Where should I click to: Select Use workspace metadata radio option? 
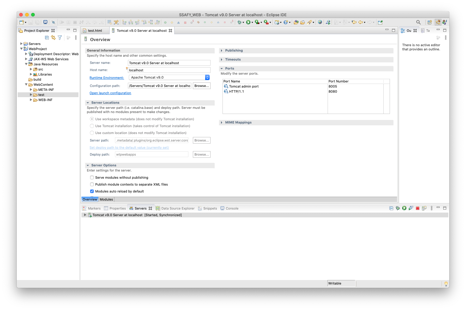(x=92, y=119)
